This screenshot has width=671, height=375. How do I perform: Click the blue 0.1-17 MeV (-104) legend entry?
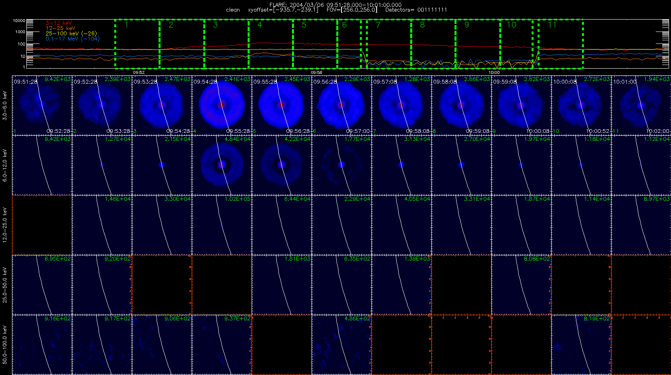pos(72,39)
